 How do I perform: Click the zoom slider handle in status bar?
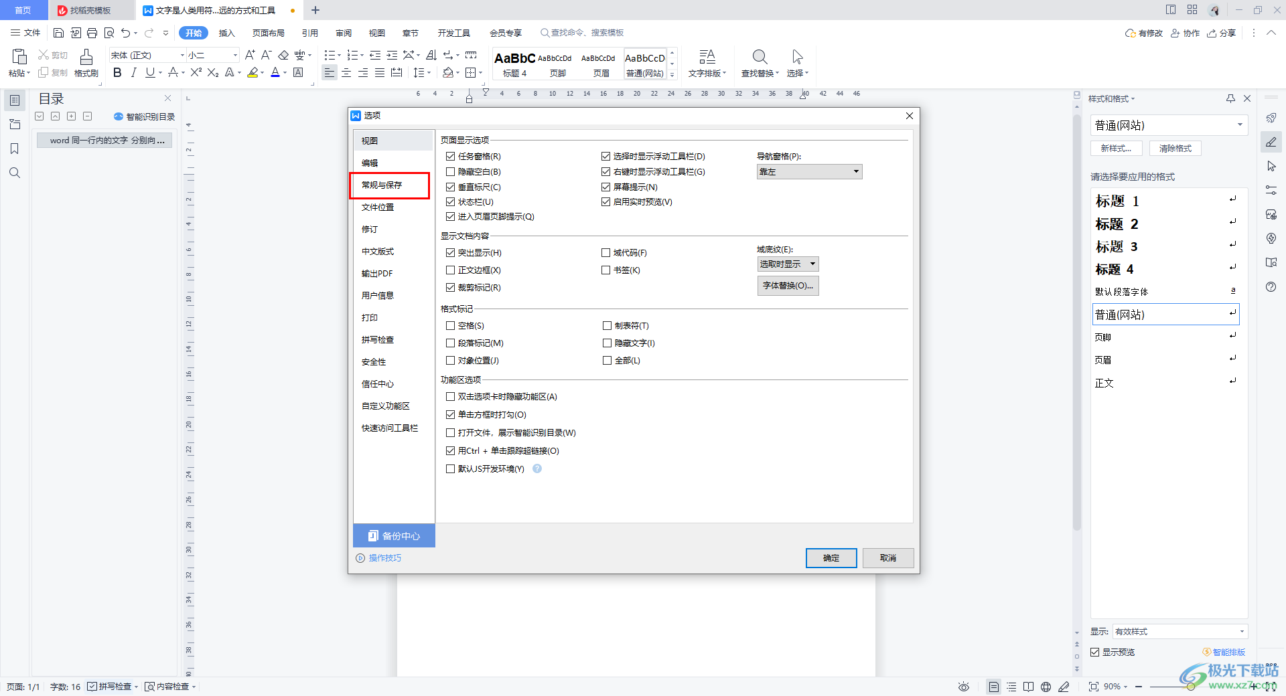click(x=1191, y=687)
